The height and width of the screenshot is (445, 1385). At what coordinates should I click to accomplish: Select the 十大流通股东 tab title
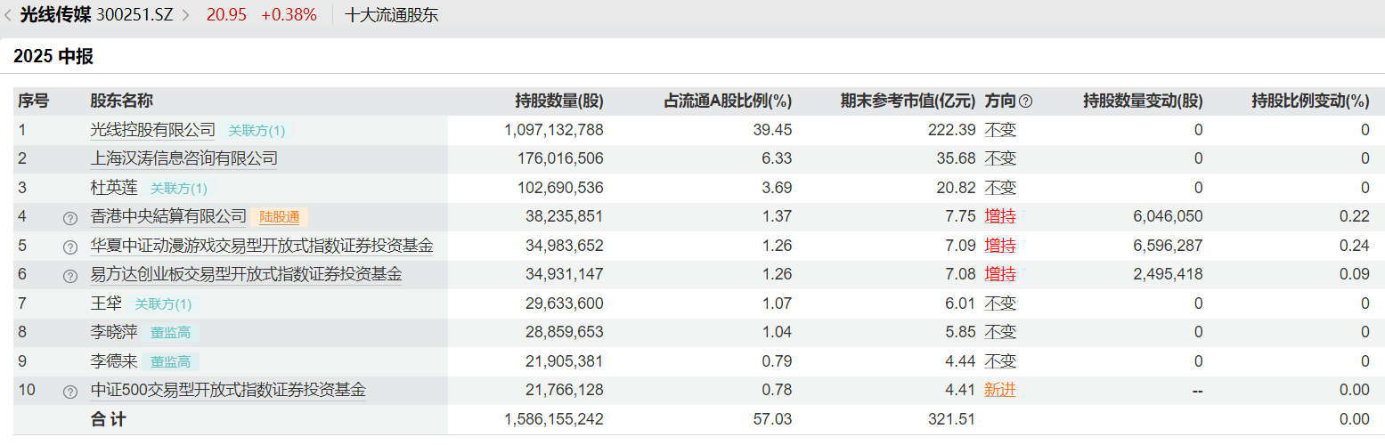(391, 15)
